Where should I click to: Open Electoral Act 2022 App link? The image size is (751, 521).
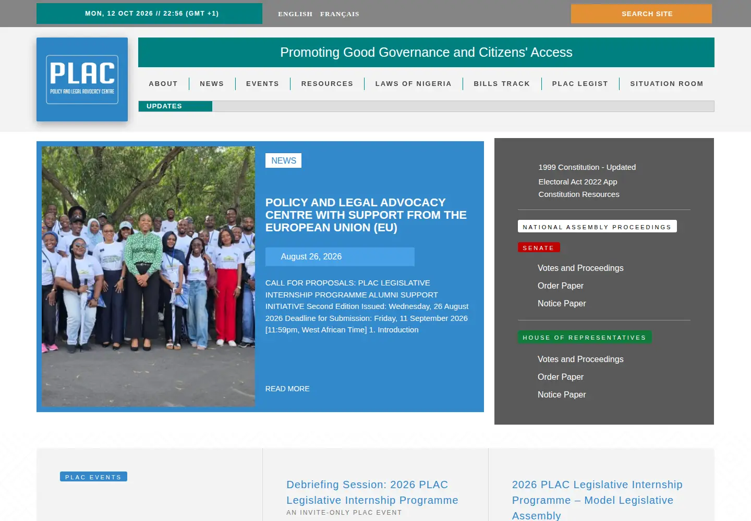pyautogui.click(x=577, y=182)
